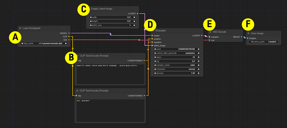
Task: Click the MODEL output port on Load Checkpoint
Action: (x=69, y=33)
